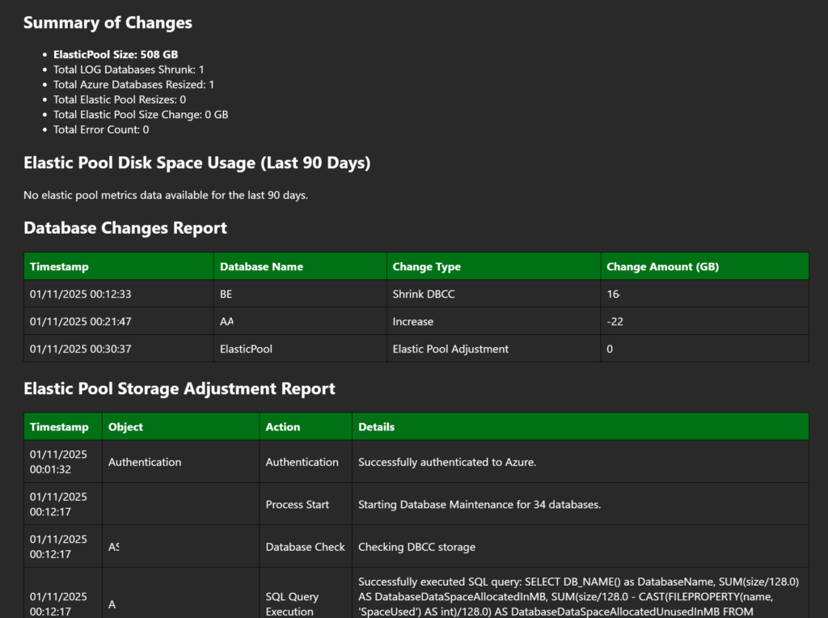Click the Summary of Changes heading

(108, 23)
